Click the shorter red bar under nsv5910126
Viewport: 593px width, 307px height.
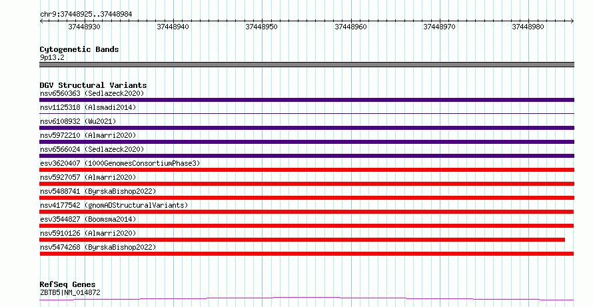click(x=302, y=240)
